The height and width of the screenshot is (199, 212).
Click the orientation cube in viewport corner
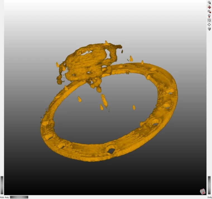(203, 191)
